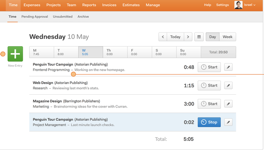Click the green New Entry plus icon

tap(15, 54)
